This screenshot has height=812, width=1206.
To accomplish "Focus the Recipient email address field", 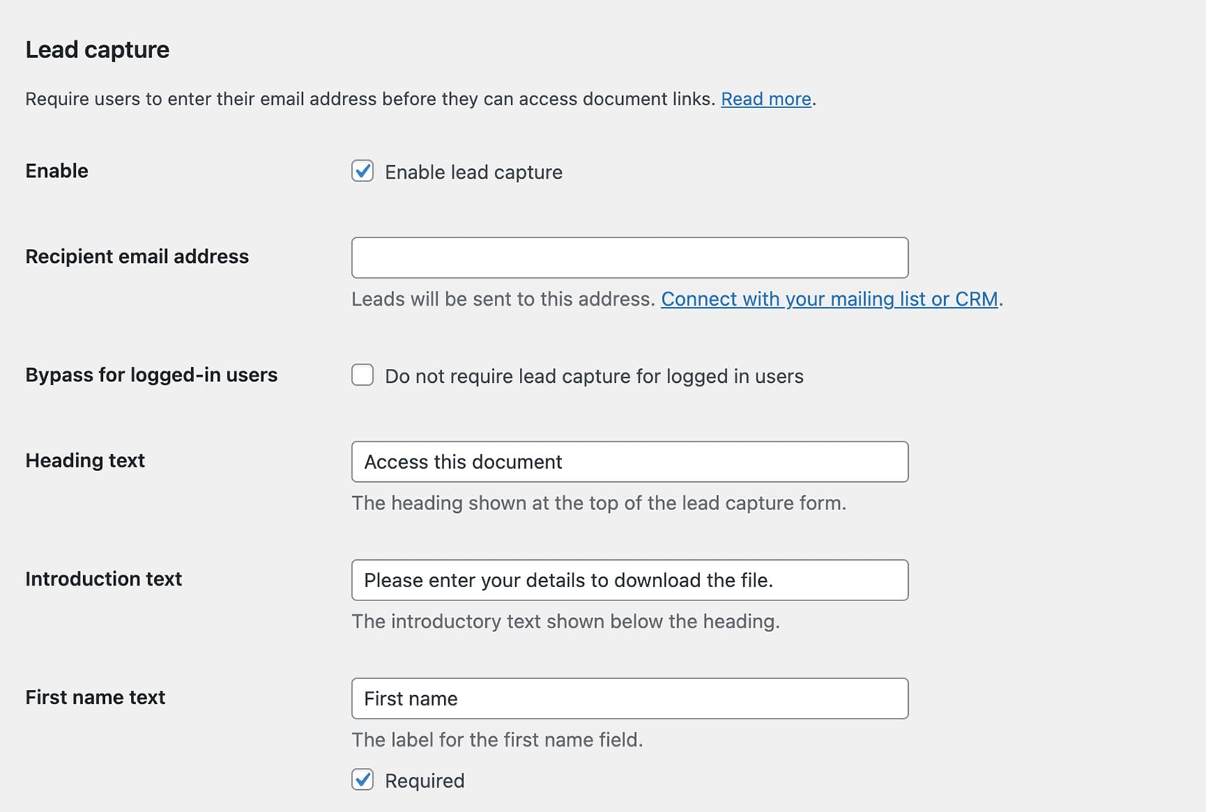I will click(630, 258).
